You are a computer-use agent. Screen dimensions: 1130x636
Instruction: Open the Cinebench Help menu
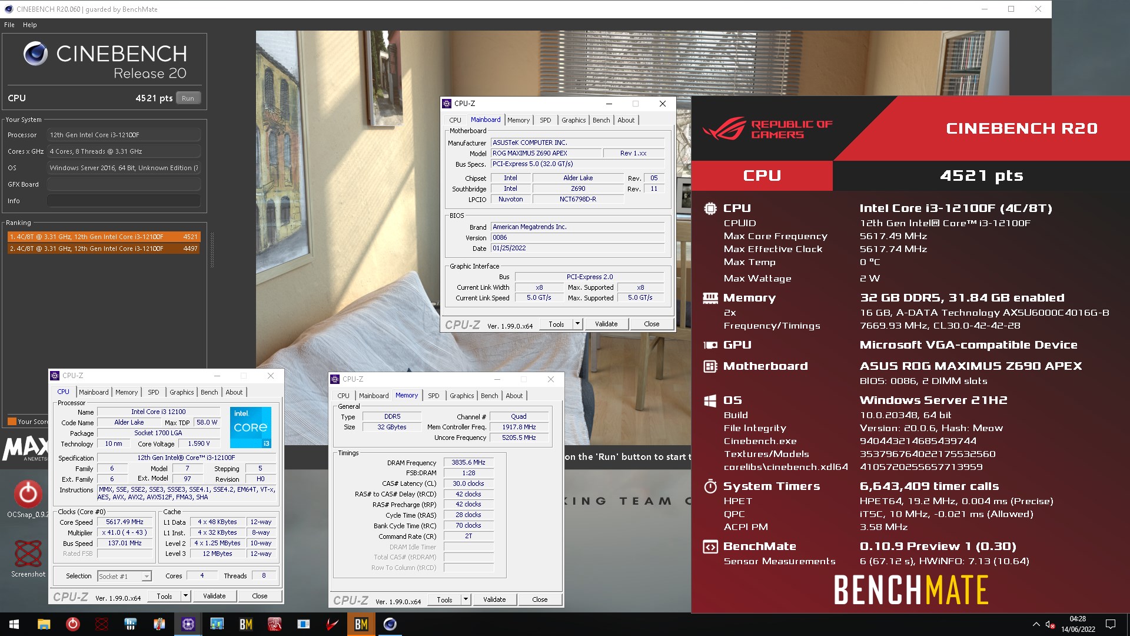[30, 25]
